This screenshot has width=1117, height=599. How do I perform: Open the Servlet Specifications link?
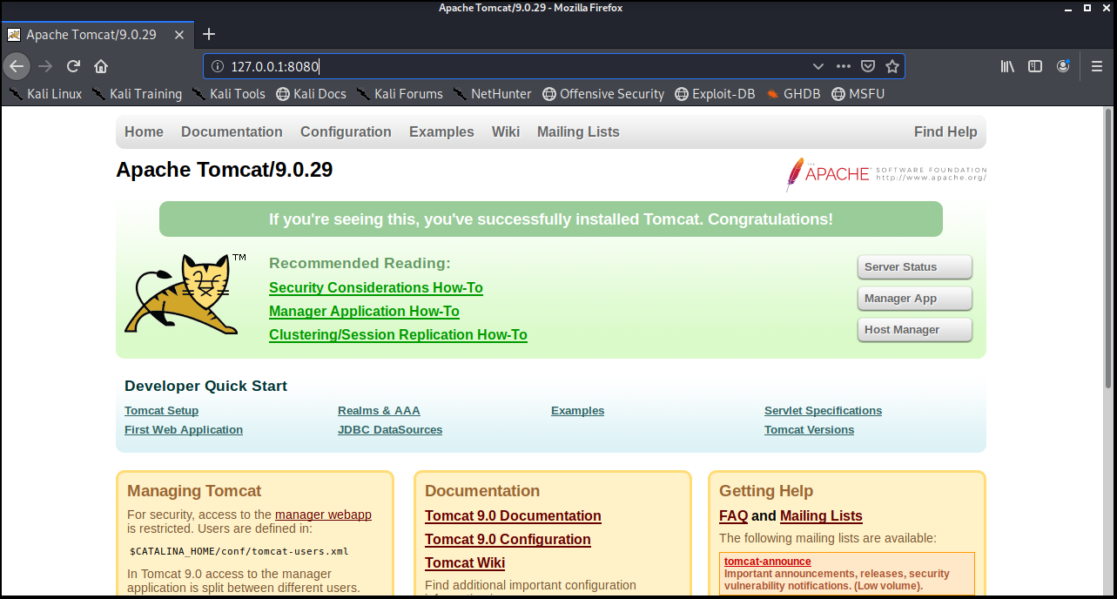pyautogui.click(x=823, y=411)
